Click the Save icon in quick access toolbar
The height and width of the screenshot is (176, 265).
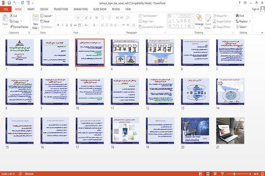pos(9,3)
